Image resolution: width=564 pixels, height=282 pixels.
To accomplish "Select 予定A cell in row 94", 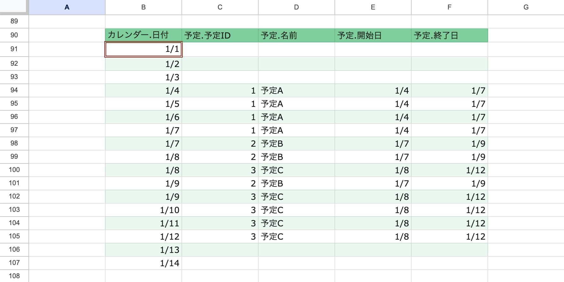I will (x=296, y=91).
